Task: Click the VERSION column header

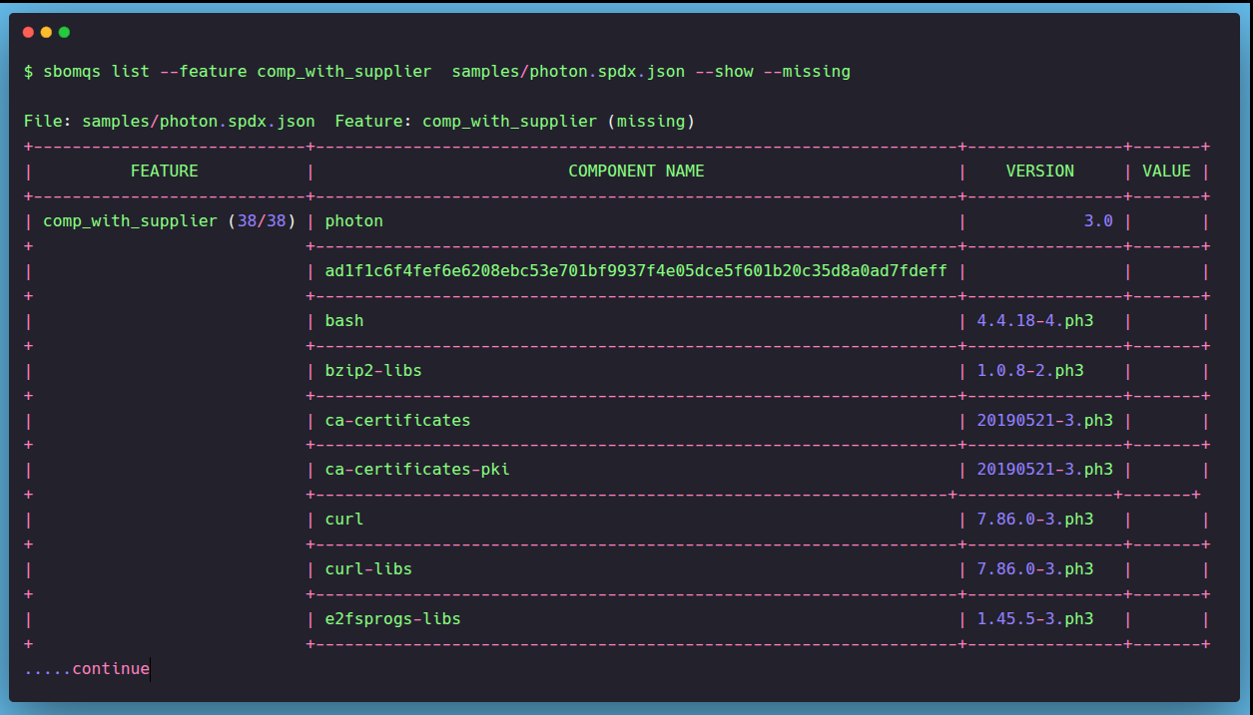Action: click(1039, 172)
